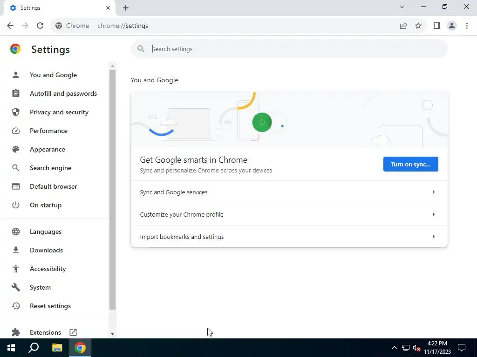This screenshot has height=357, width=477.
Task: Open Extensions link in sidebar
Action: tap(46, 332)
